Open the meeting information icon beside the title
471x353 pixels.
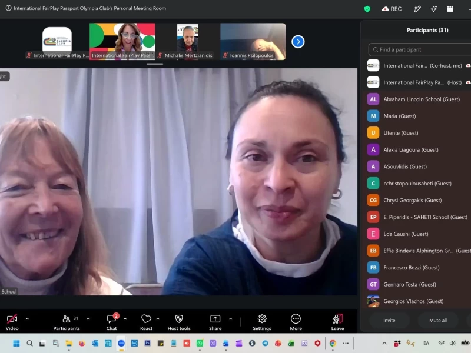[8, 8]
